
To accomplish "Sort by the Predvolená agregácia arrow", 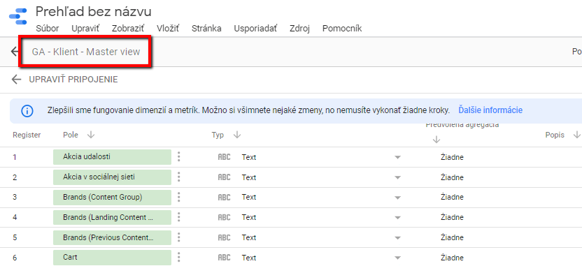I will (436, 140).
